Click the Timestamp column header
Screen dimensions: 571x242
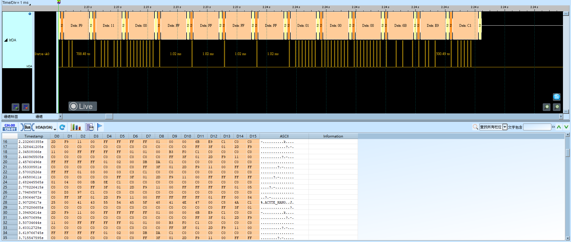coord(34,136)
